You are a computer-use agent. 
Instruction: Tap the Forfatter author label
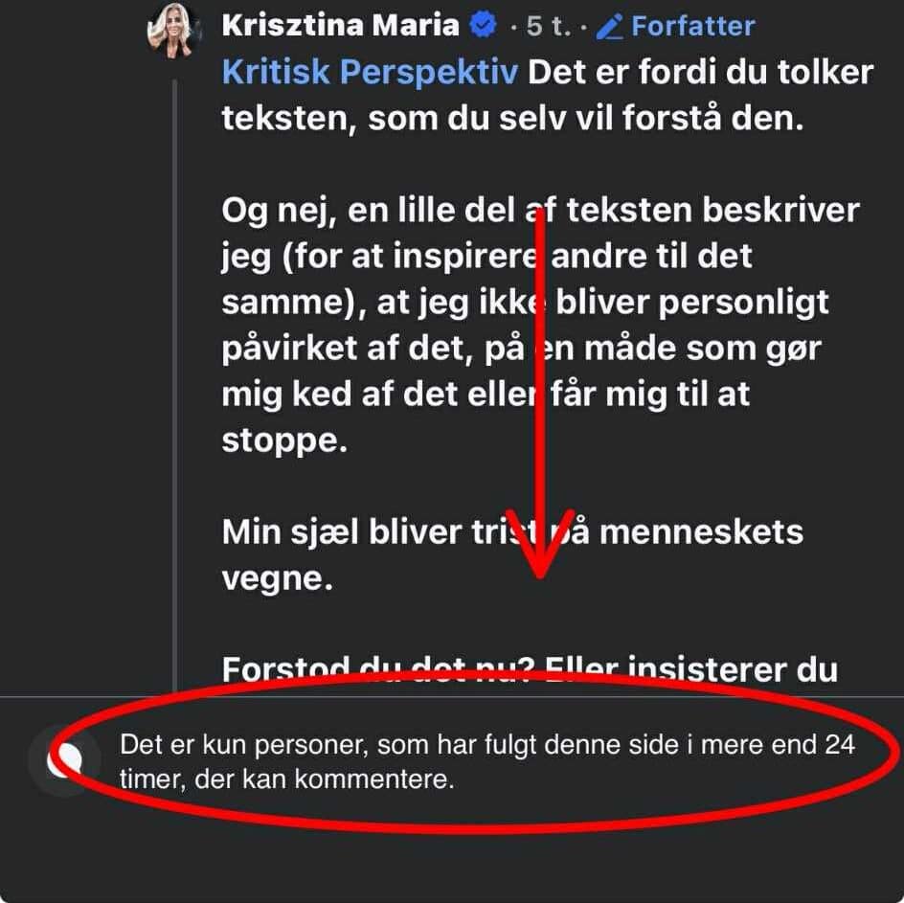tap(692, 27)
